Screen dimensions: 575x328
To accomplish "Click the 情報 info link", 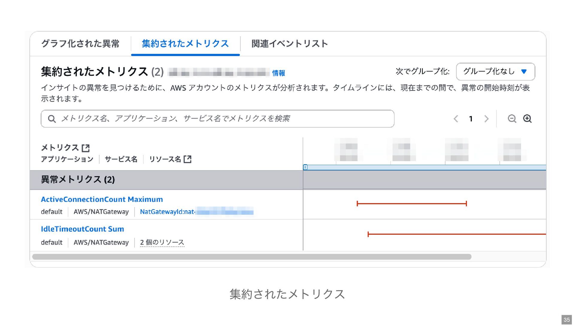I will (x=279, y=73).
